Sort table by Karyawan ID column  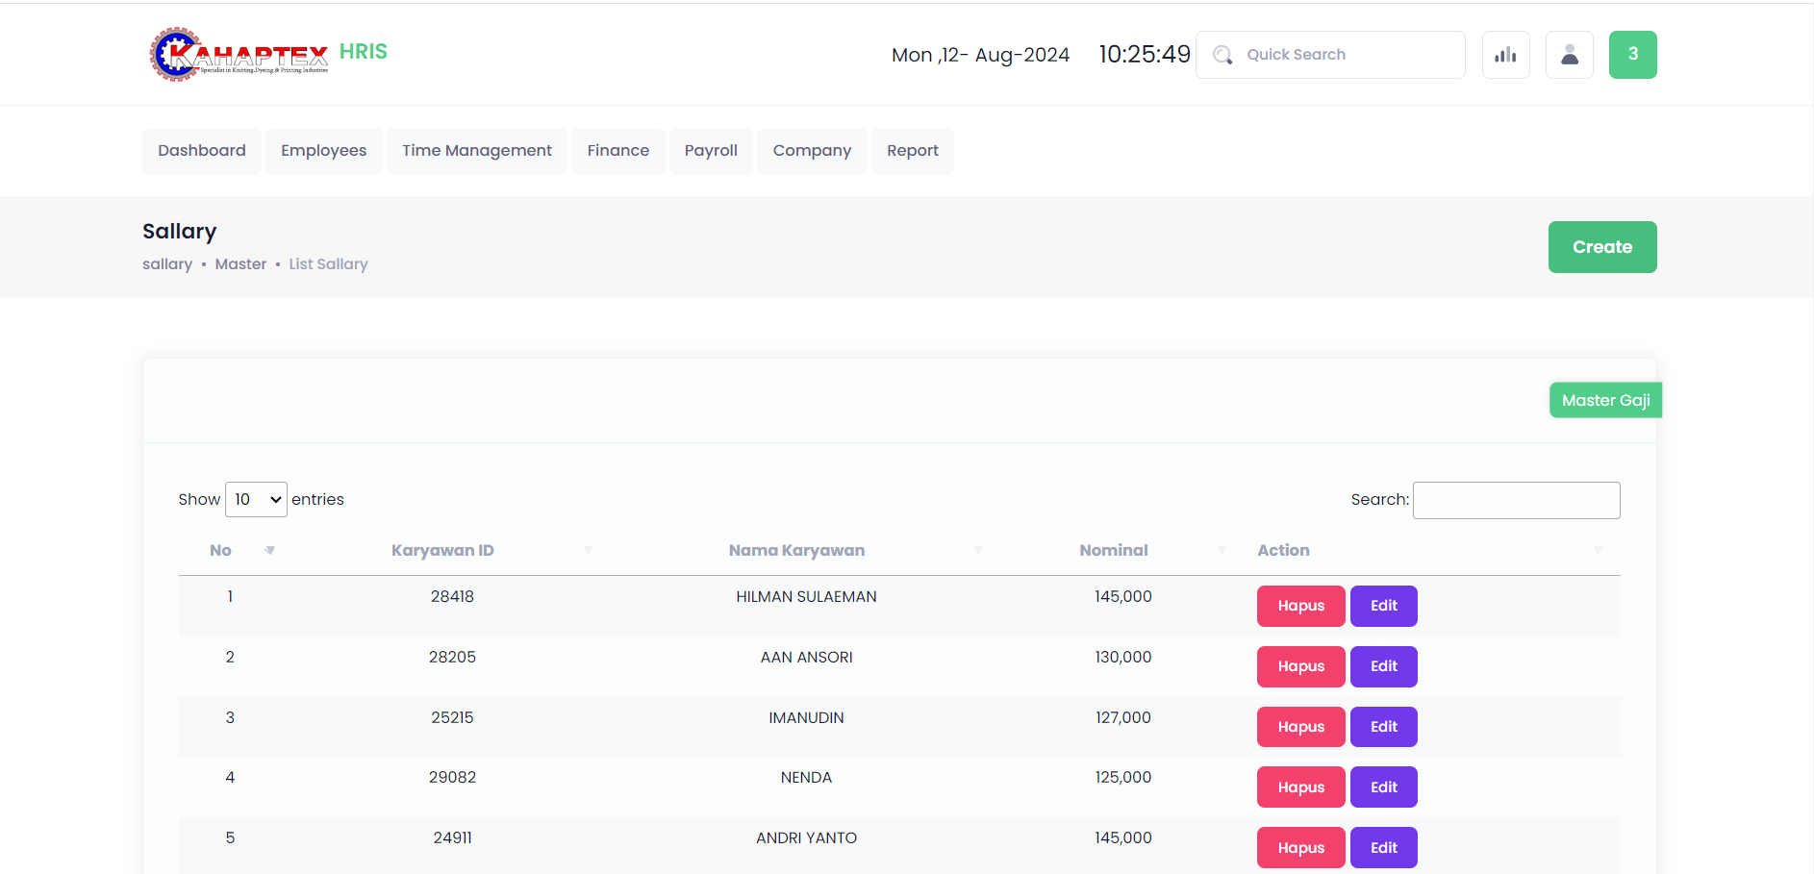click(442, 550)
